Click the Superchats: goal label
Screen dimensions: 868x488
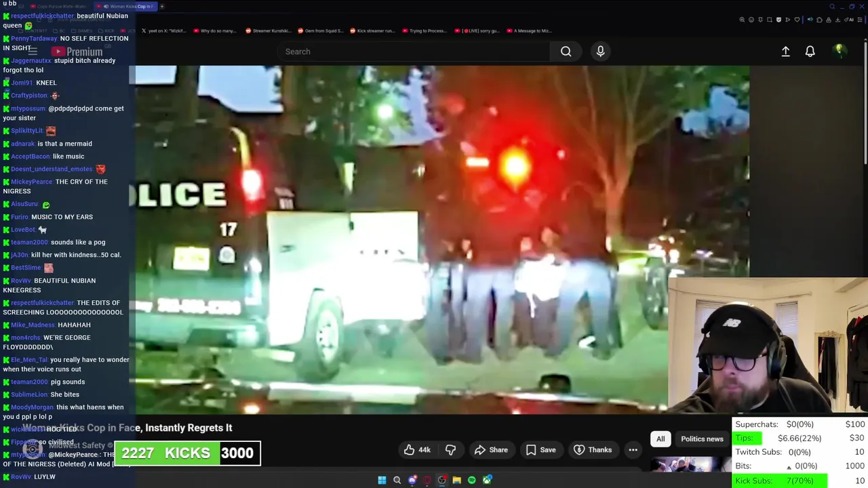[x=756, y=424]
